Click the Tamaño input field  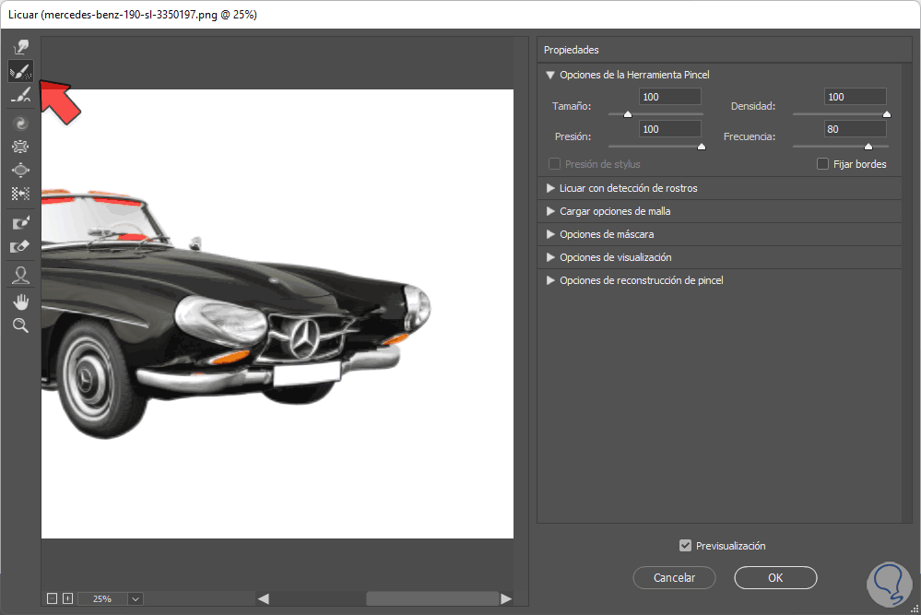[x=668, y=97]
